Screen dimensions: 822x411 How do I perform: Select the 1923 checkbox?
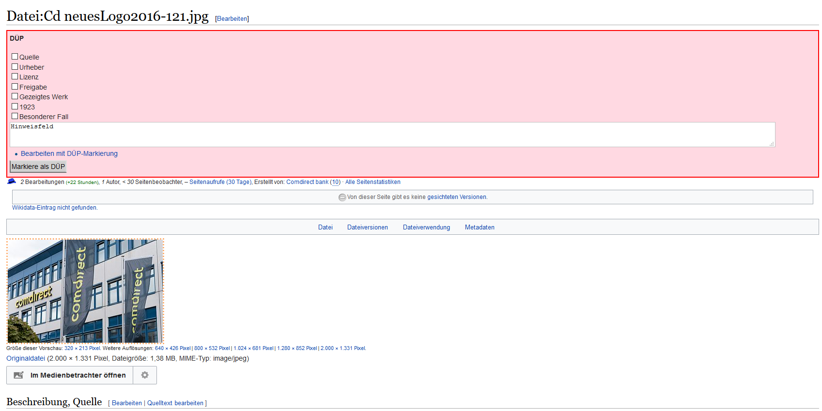point(15,107)
